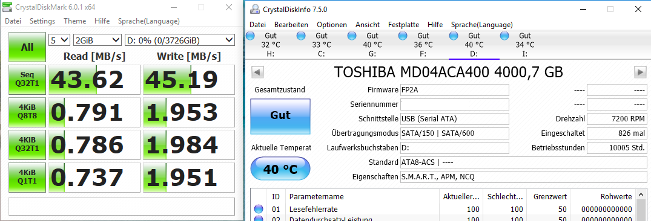This screenshot has height=221, width=651.
Task: Click 4KiB Q8T8 read result 0.791
Action: click(94, 112)
